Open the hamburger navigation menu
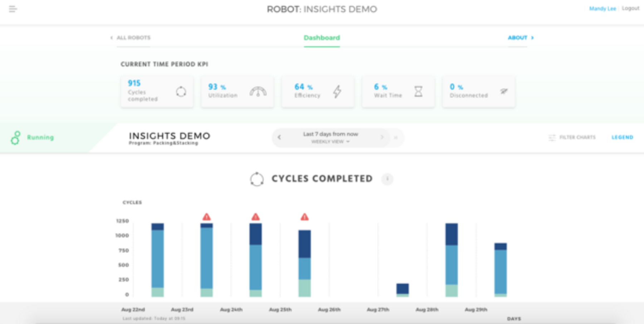Viewport: 644px width, 324px height. 13,9
